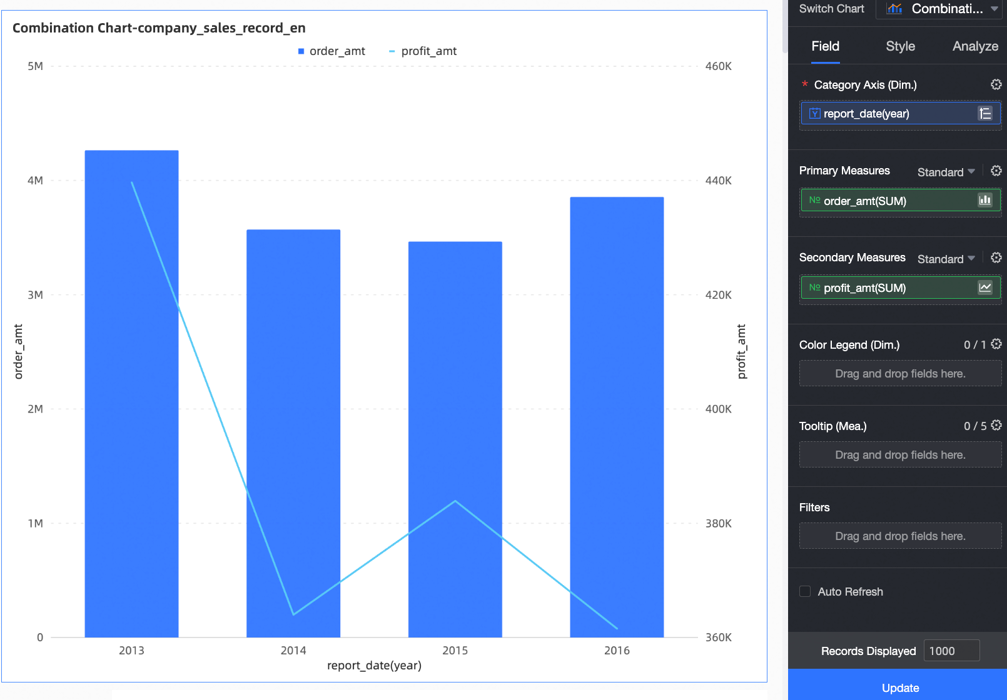Screen dimensions: 1007x700
Task: Click number type icon on order_amt(SUM) field
Action: pos(814,200)
